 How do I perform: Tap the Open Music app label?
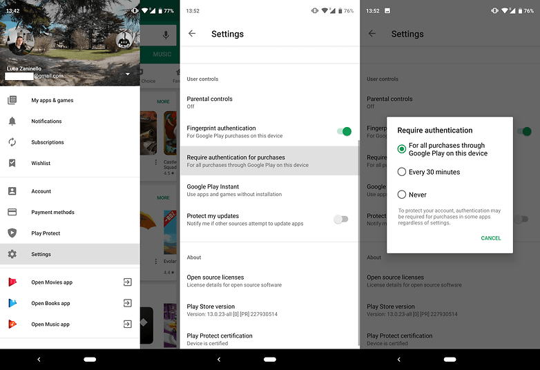click(x=50, y=324)
